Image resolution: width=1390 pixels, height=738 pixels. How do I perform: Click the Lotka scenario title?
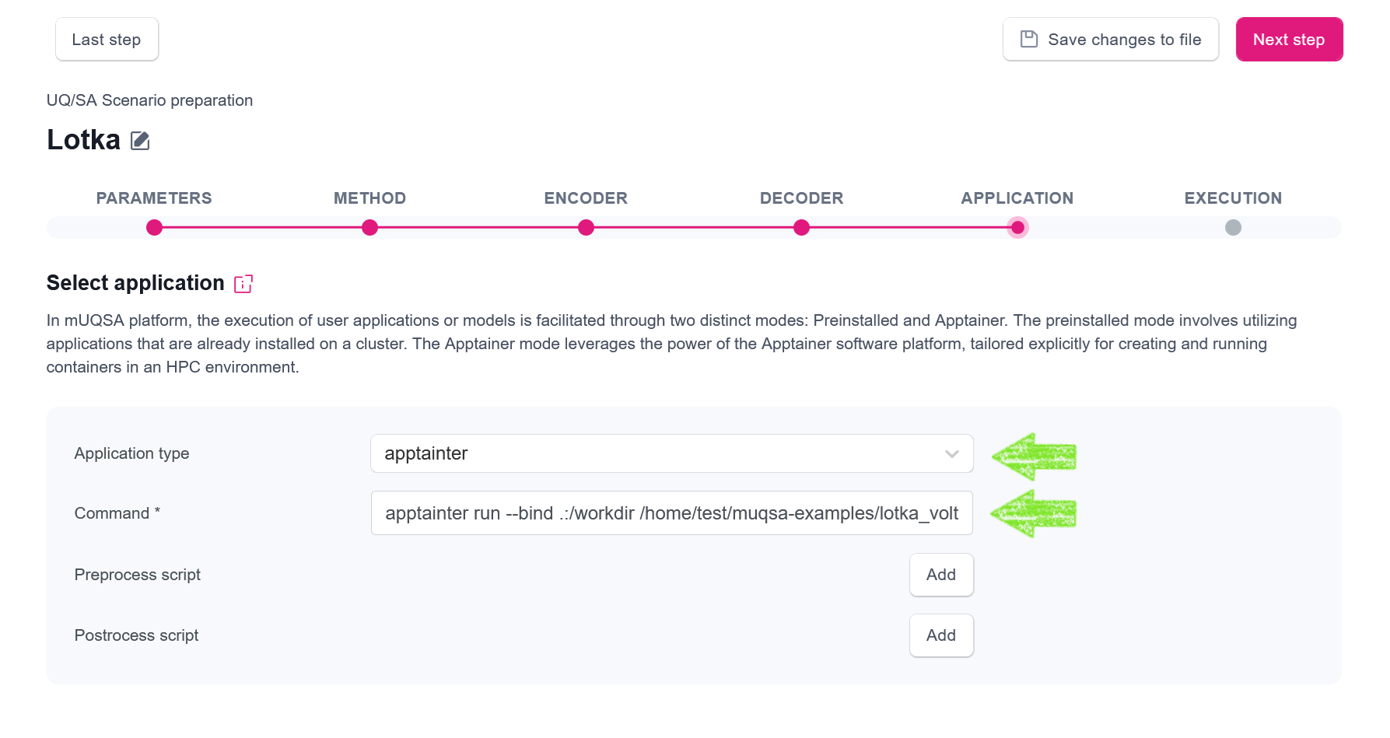[84, 140]
